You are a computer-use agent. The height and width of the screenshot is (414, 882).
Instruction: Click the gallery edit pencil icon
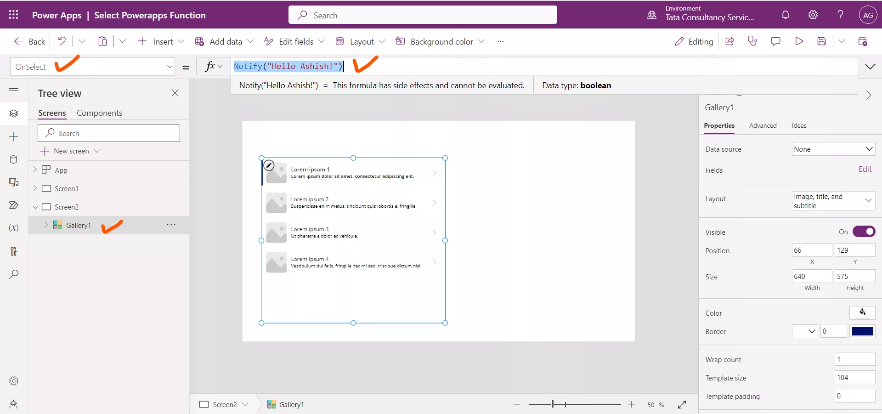pos(269,165)
